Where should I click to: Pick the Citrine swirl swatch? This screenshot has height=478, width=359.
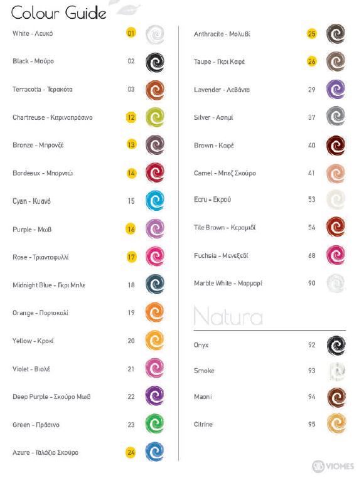[336, 423]
